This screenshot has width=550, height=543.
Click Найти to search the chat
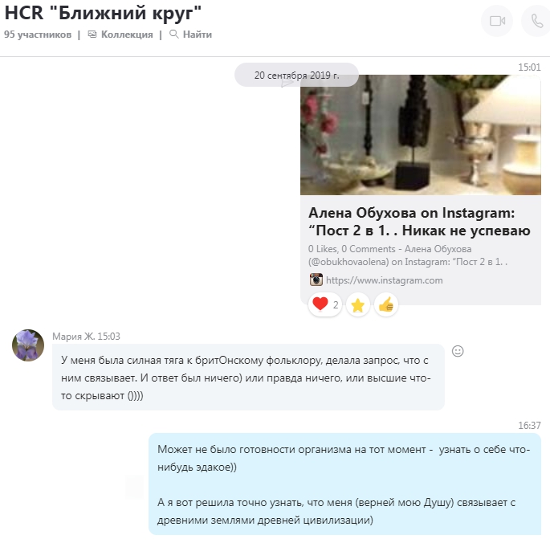190,35
